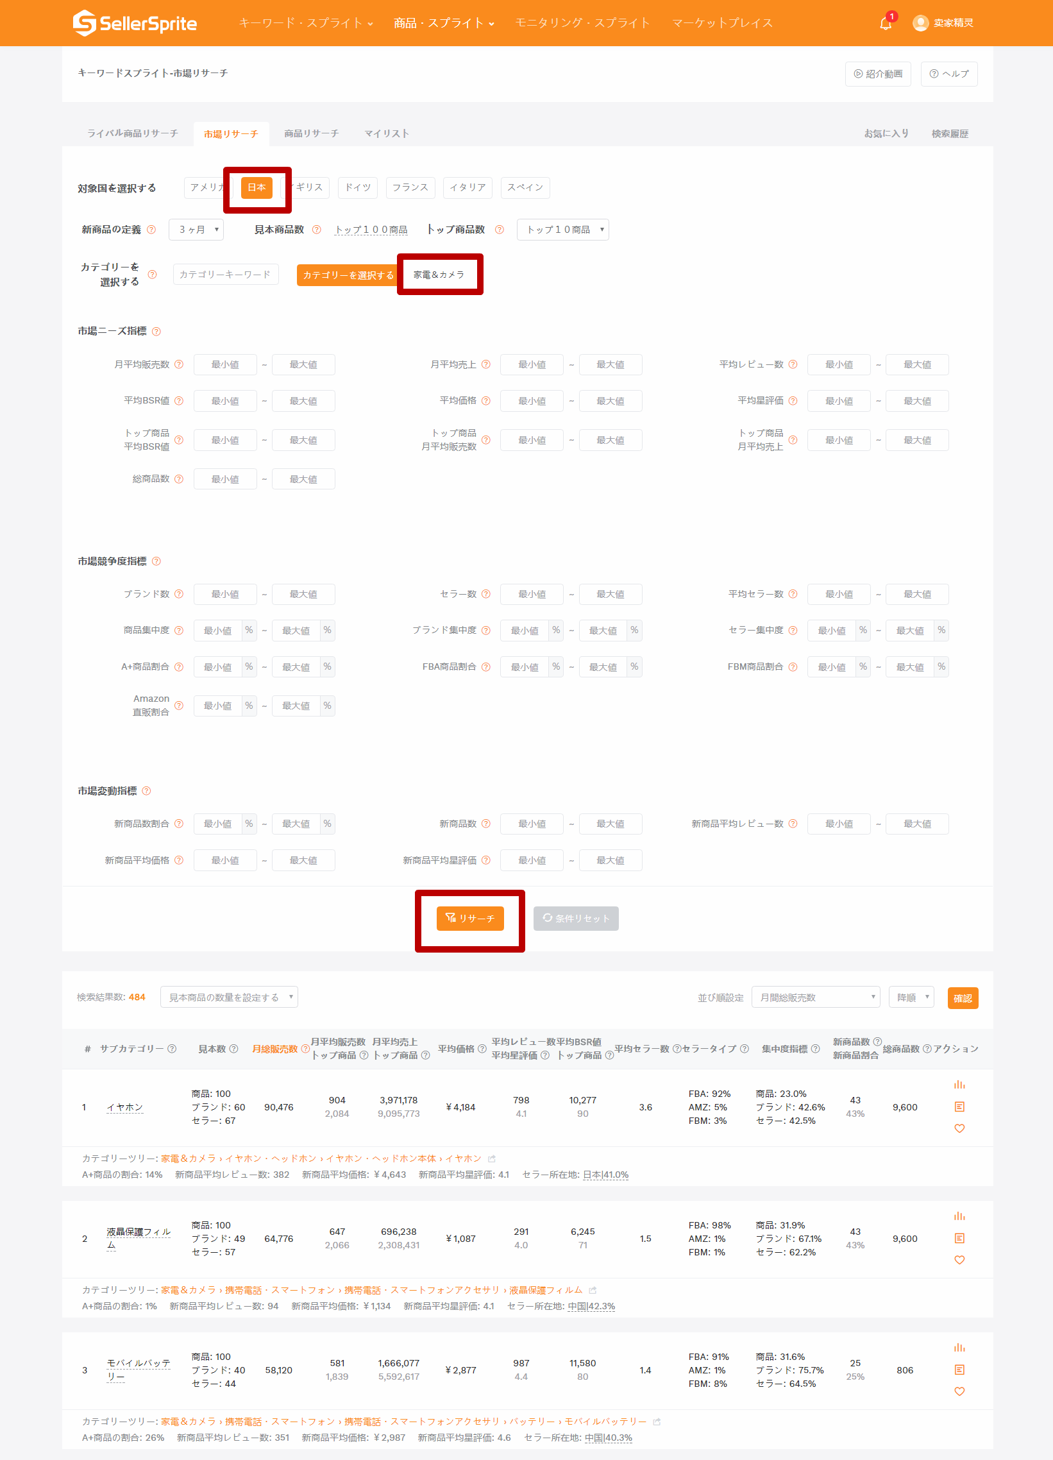Open 検索履歴 link
This screenshot has width=1053, height=1460.
(x=950, y=133)
